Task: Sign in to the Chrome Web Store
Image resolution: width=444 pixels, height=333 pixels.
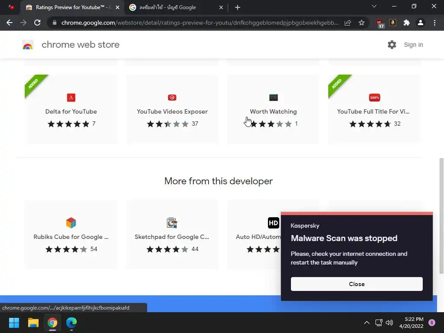Action: [x=413, y=45]
